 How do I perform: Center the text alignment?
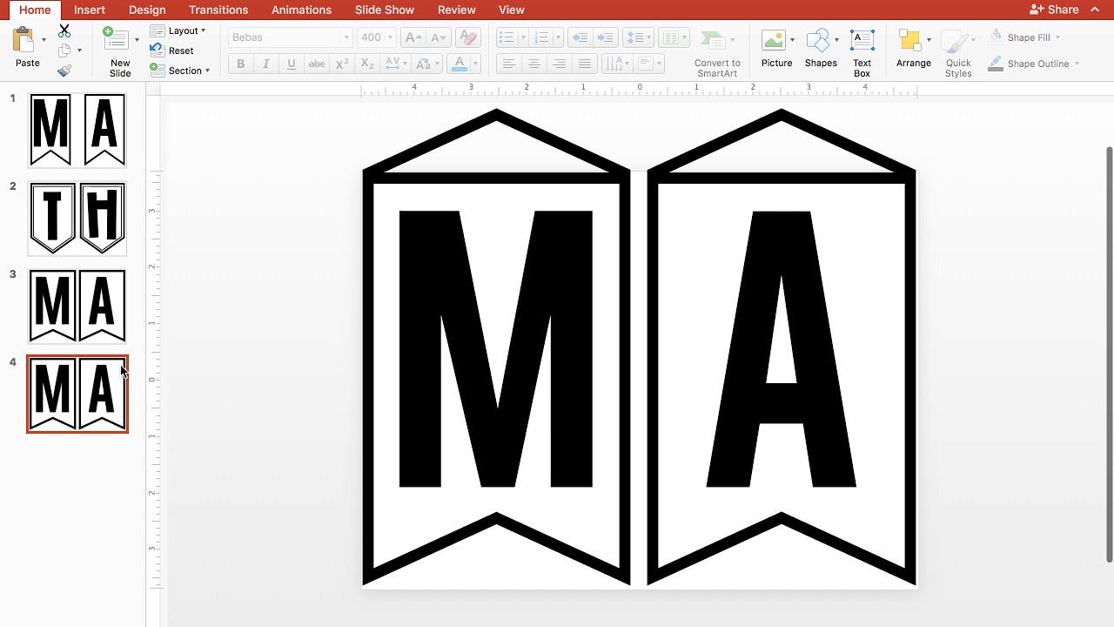(x=534, y=64)
